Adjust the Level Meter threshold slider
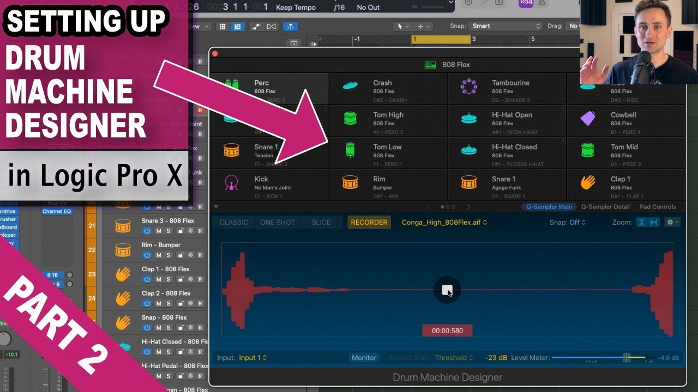Viewport: 698px width, 392px height. (627, 358)
